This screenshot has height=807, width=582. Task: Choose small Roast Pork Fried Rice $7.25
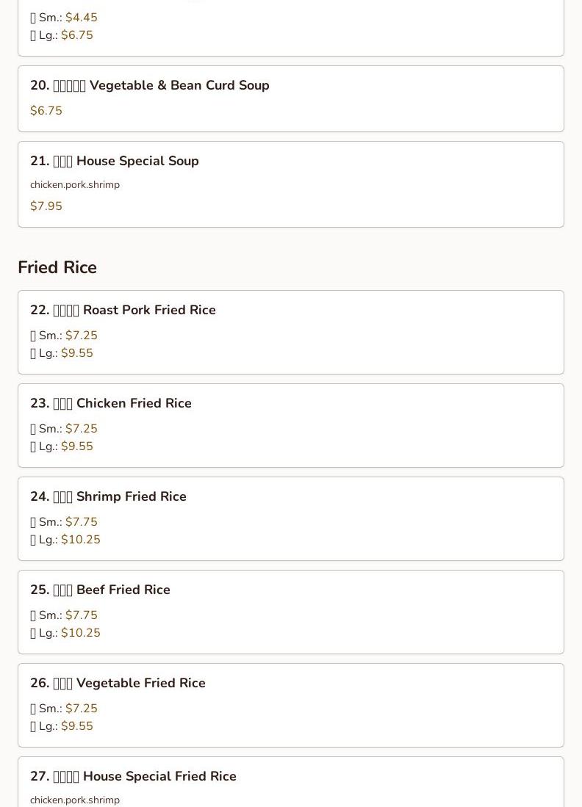[64, 336]
